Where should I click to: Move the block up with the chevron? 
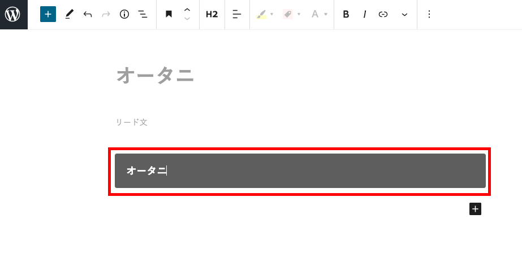pyautogui.click(x=187, y=10)
